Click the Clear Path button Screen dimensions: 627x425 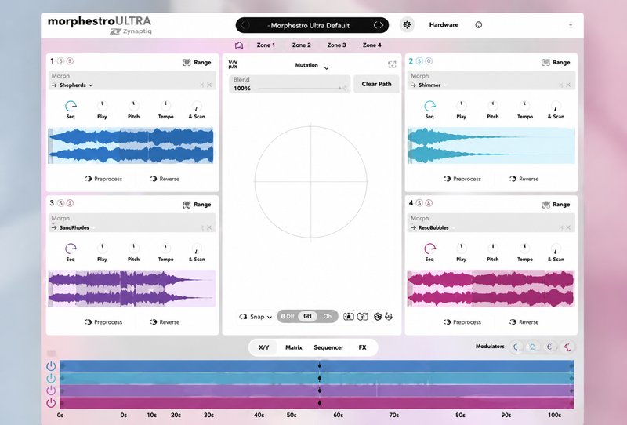pyautogui.click(x=377, y=84)
